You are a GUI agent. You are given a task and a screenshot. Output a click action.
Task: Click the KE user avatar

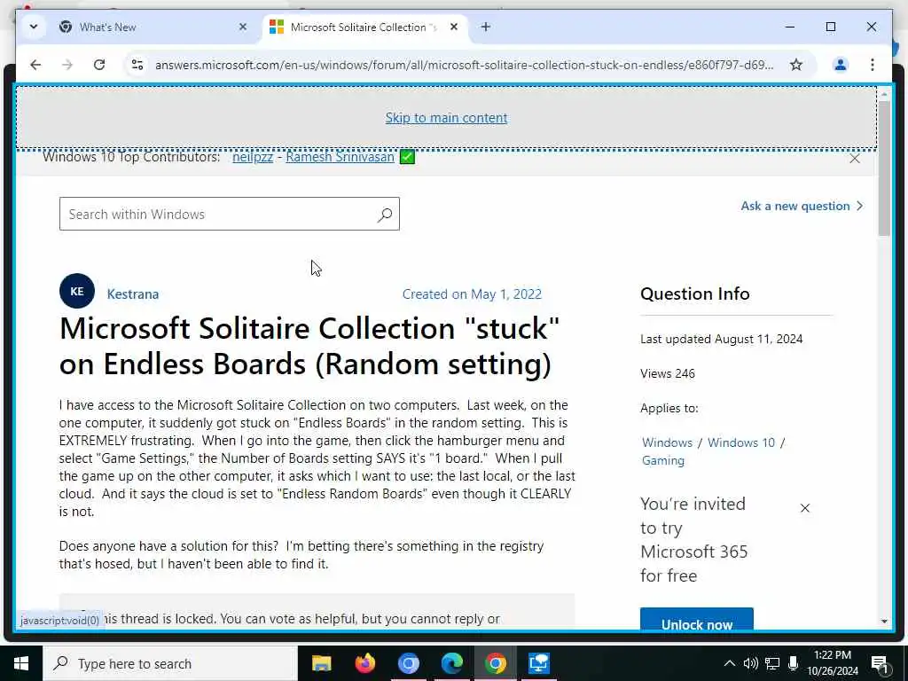point(77,291)
